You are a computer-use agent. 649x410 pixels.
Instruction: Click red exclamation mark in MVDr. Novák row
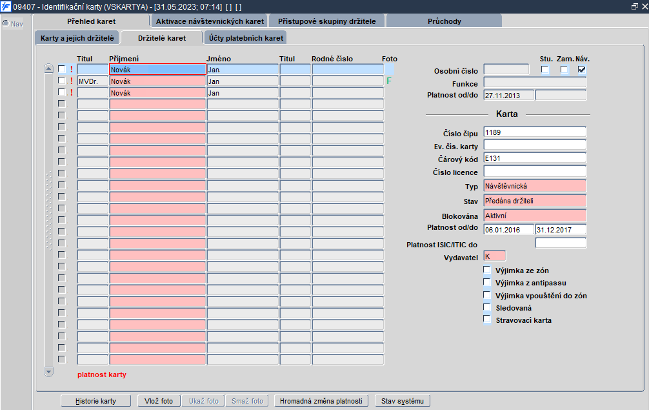tap(71, 81)
